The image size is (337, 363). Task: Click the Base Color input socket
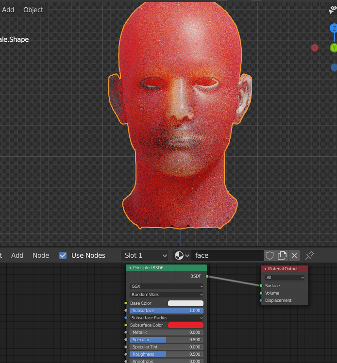coord(126,303)
